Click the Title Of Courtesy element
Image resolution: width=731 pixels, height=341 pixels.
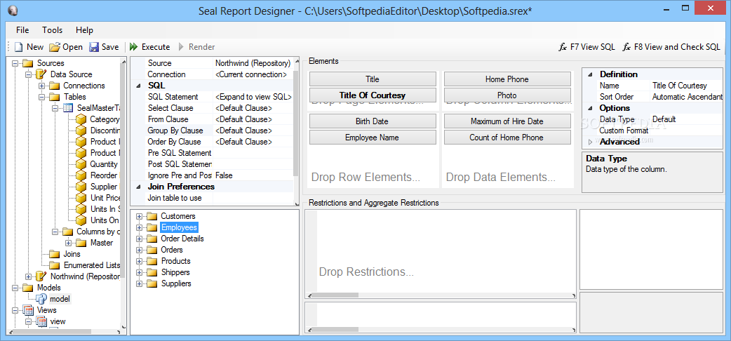tap(373, 95)
